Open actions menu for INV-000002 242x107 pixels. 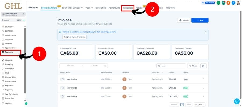[x=203, y=88]
